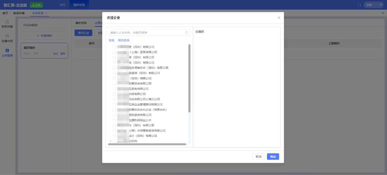The height and width of the screenshot is (175, 387).
Task: Check the 数智咨询有限公司 checkbox
Action: [114, 84]
